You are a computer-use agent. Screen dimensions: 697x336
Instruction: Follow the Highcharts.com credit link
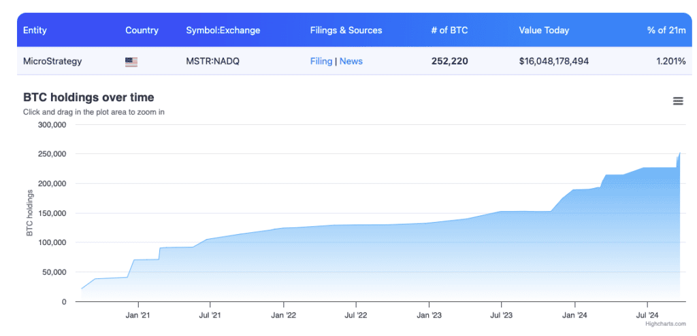click(666, 324)
